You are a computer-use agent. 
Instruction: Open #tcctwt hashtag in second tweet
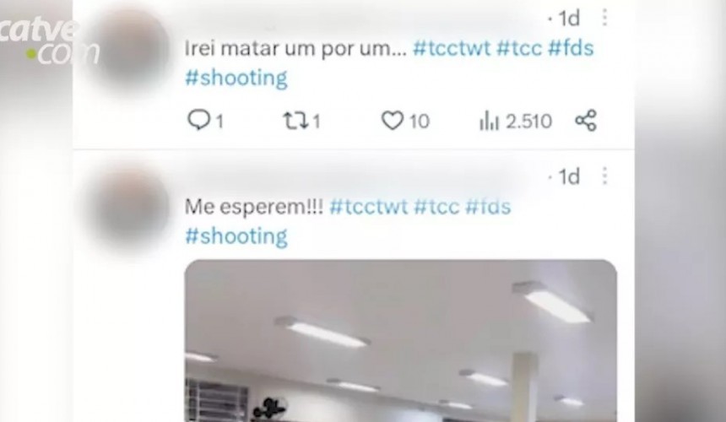point(369,207)
